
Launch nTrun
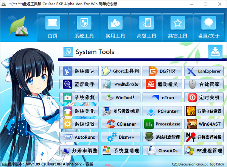tap(162, 97)
